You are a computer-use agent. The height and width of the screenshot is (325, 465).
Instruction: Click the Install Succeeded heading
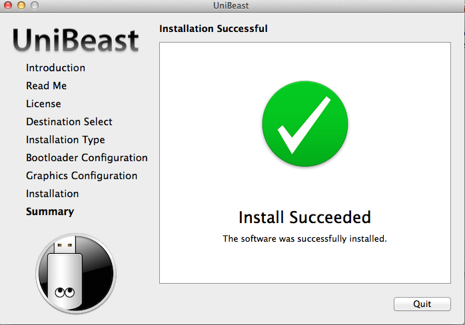pos(304,218)
